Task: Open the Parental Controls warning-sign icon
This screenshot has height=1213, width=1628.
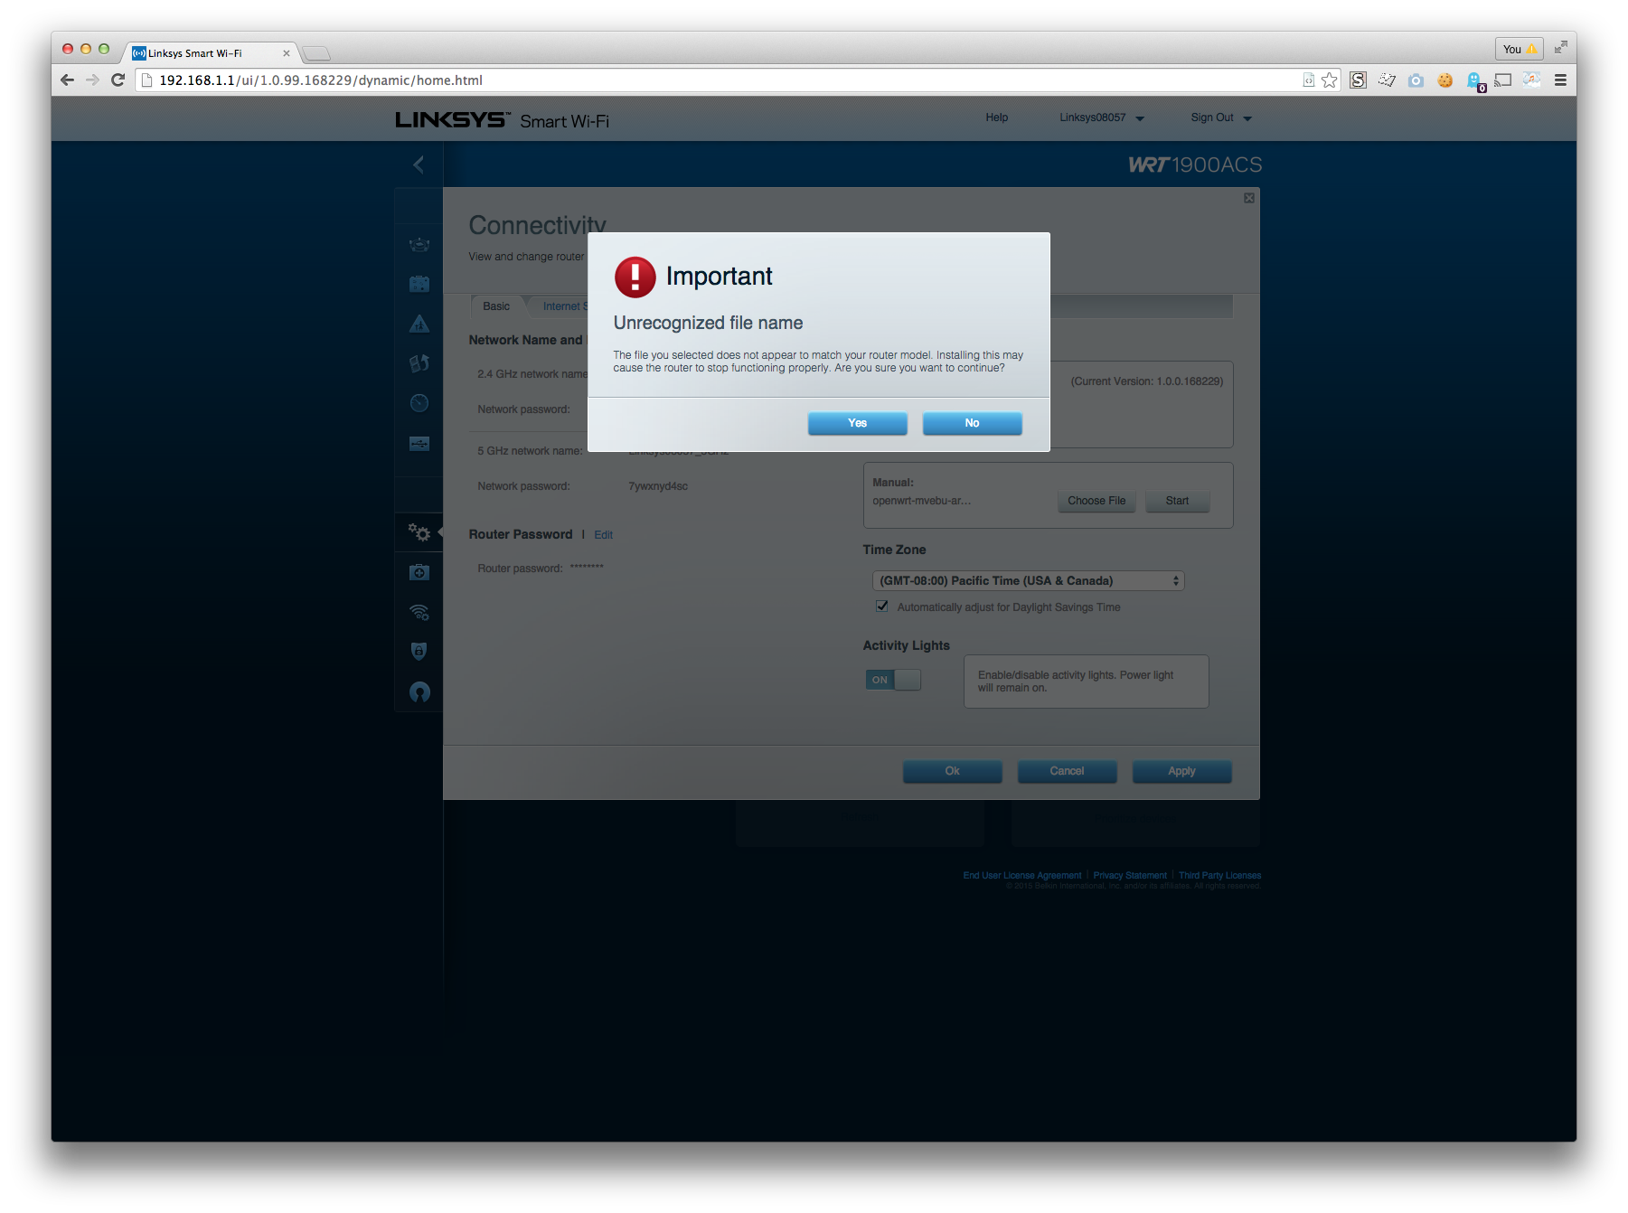Action: coord(419,324)
